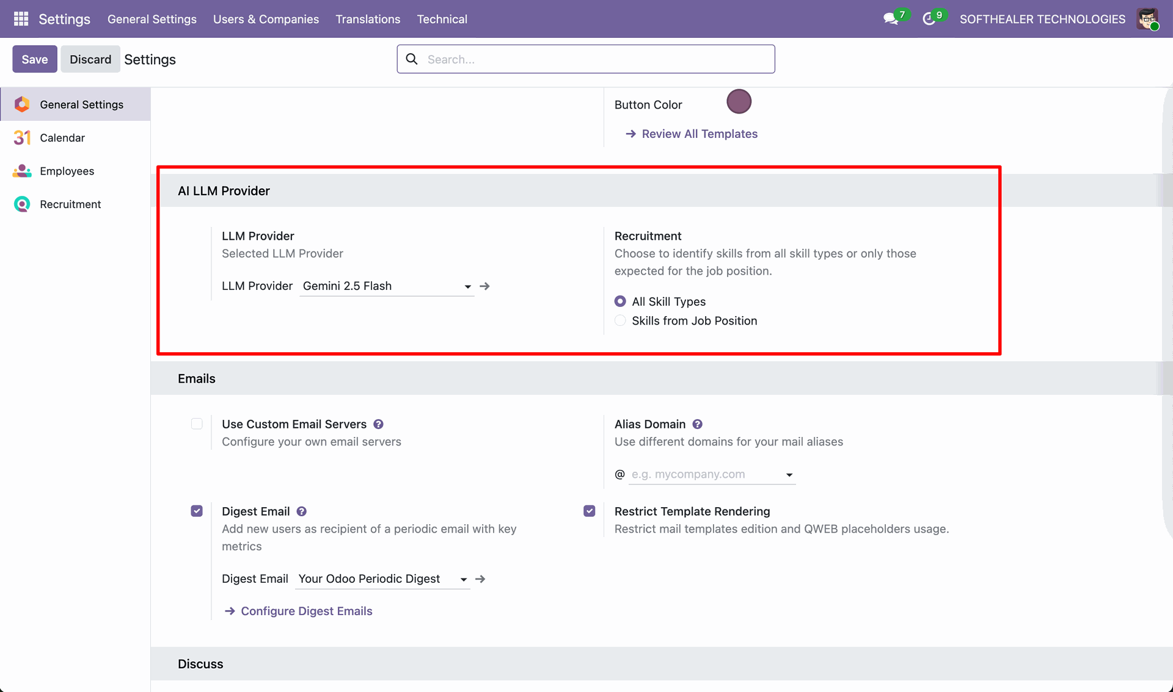Open the messages chat icon
The image size is (1173, 692).
click(x=890, y=19)
